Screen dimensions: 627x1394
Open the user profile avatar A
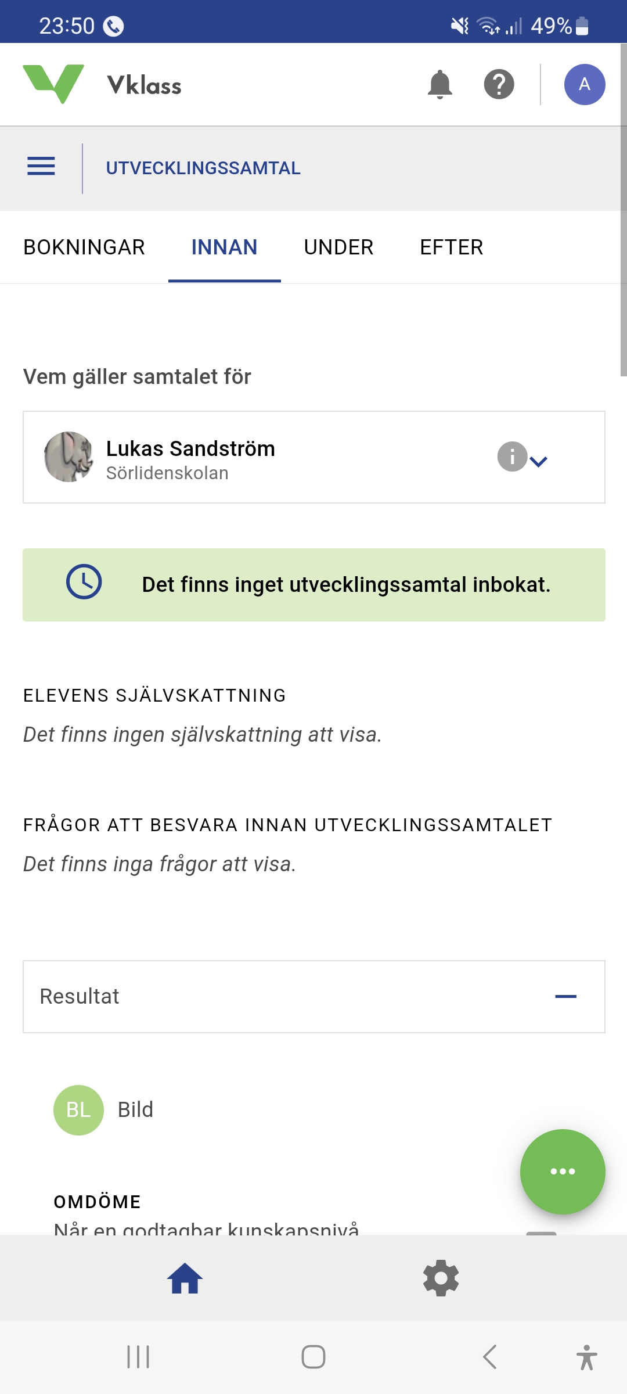pos(584,85)
